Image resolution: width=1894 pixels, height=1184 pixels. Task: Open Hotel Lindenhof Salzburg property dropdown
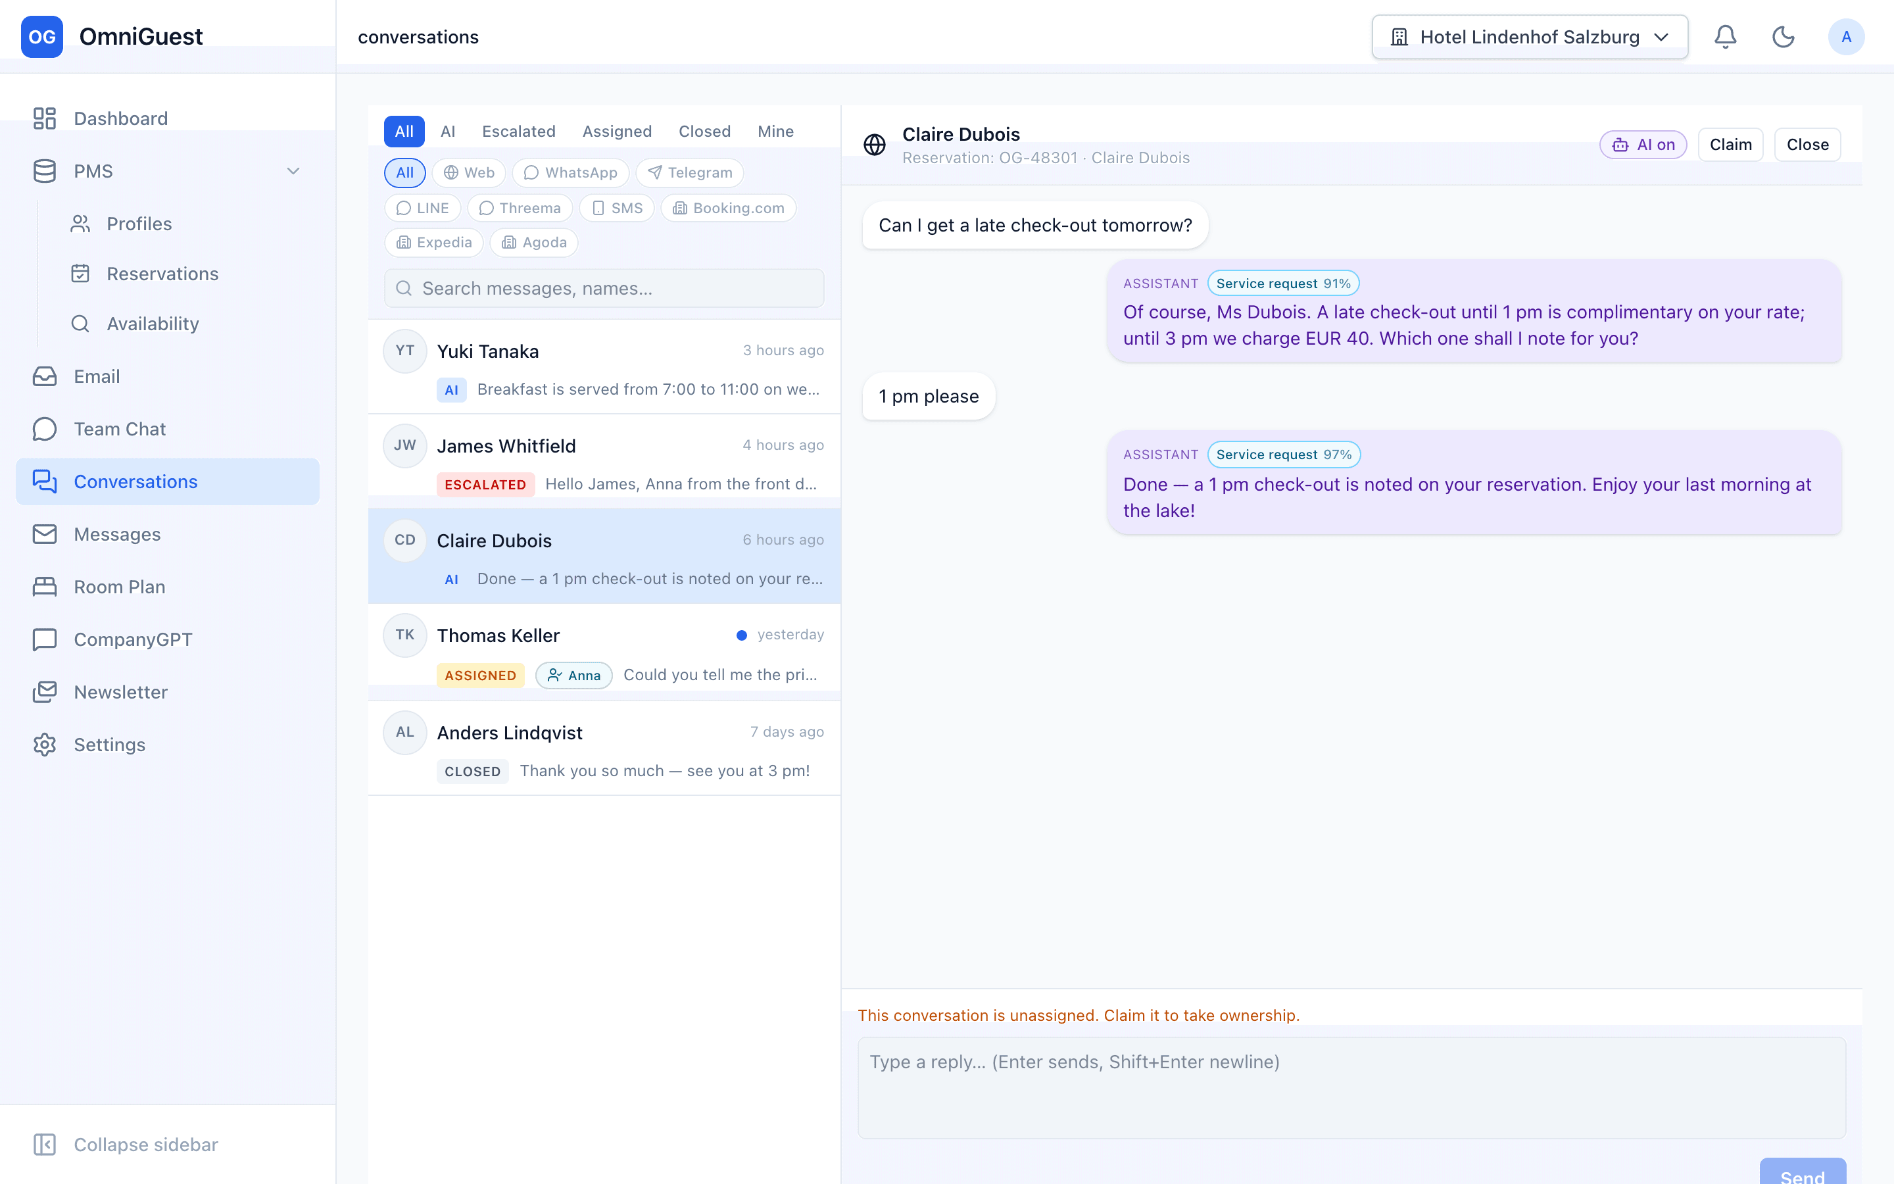[x=1529, y=37]
